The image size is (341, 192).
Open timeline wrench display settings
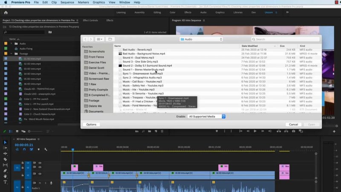click(x=46, y=149)
